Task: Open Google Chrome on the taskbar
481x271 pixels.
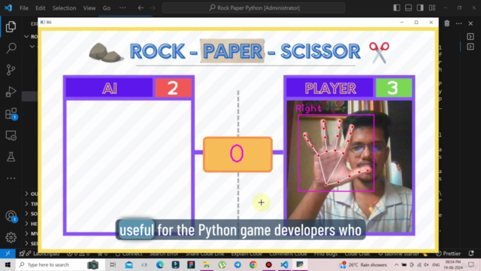Action: pos(253,264)
